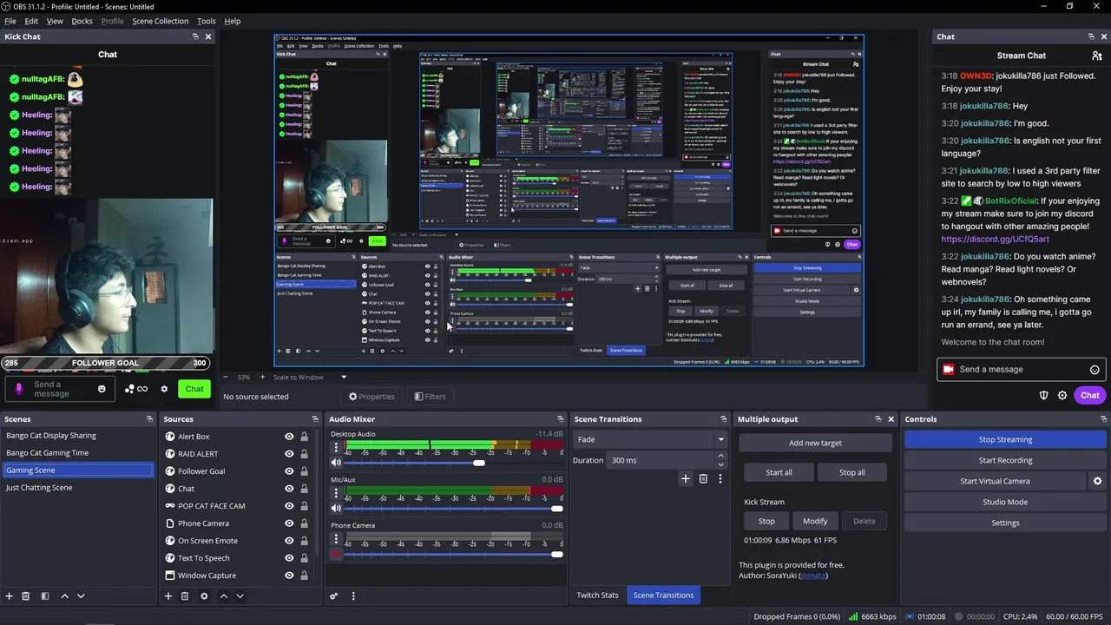Open preview scaling dropdown arrow
The width and height of the screenshot is (1111, 625).
tap(344, 378)
